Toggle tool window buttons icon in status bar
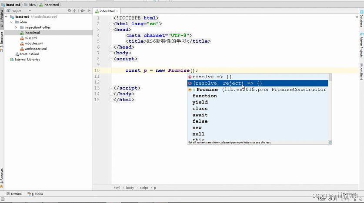Screen dimensions: 364x203 tap(3, 199)
